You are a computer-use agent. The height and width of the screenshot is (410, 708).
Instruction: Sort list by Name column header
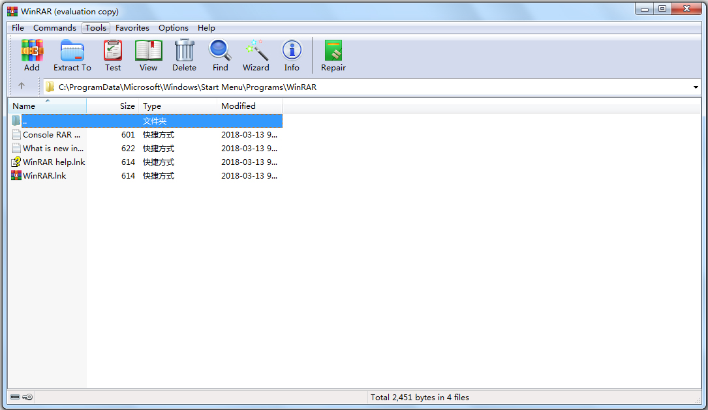48,106
